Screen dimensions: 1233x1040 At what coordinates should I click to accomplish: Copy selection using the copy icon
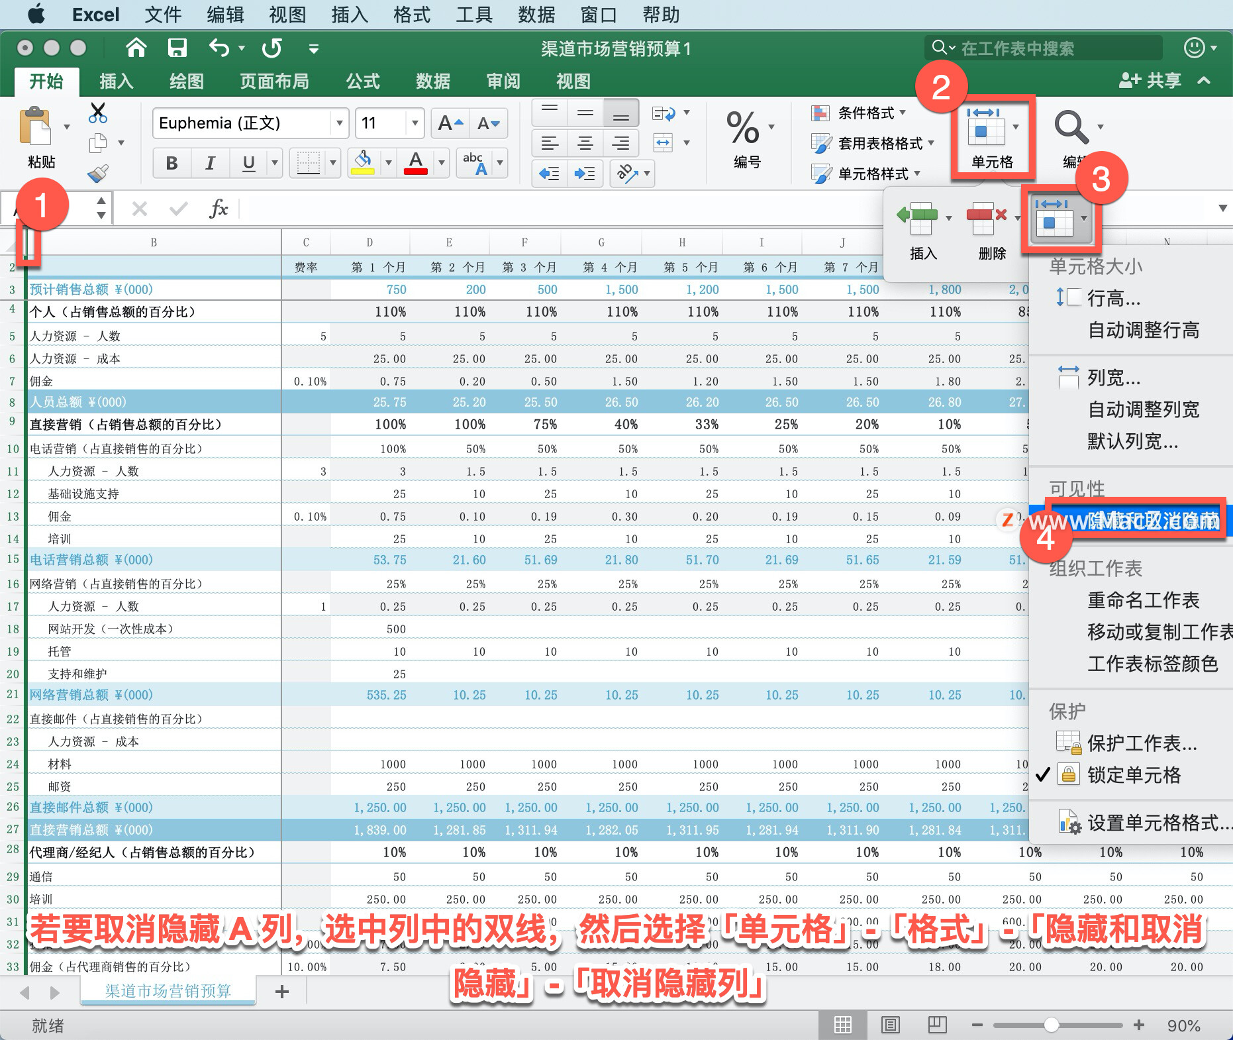click(x=98, y=142)
